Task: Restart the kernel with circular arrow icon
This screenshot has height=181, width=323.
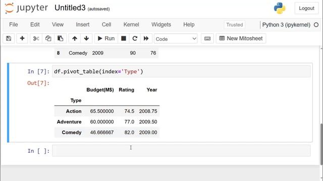Action: [135, 38]
